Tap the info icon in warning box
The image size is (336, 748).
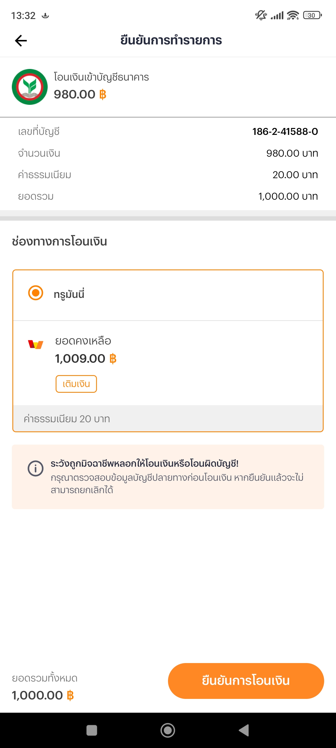click(x=35, y=468)
